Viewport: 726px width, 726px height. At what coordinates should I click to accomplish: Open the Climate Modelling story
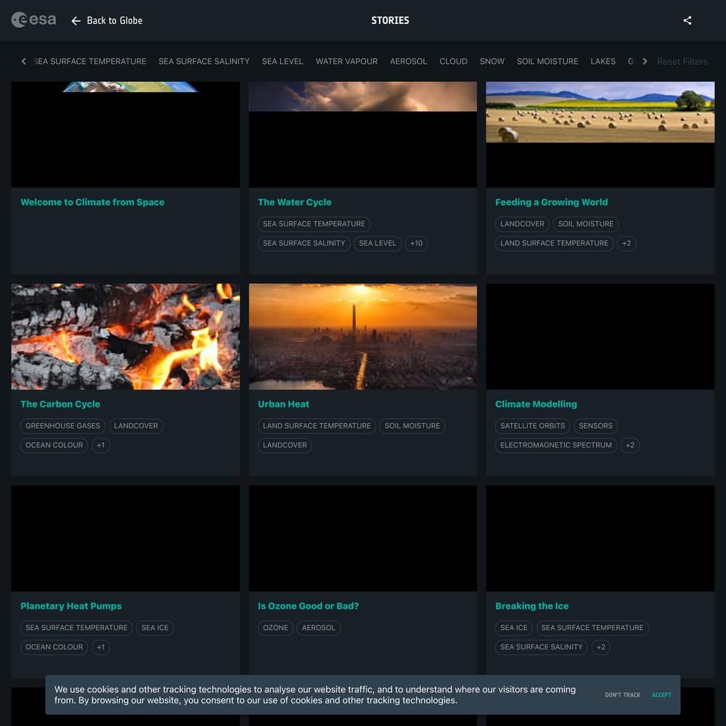[536, 404]
